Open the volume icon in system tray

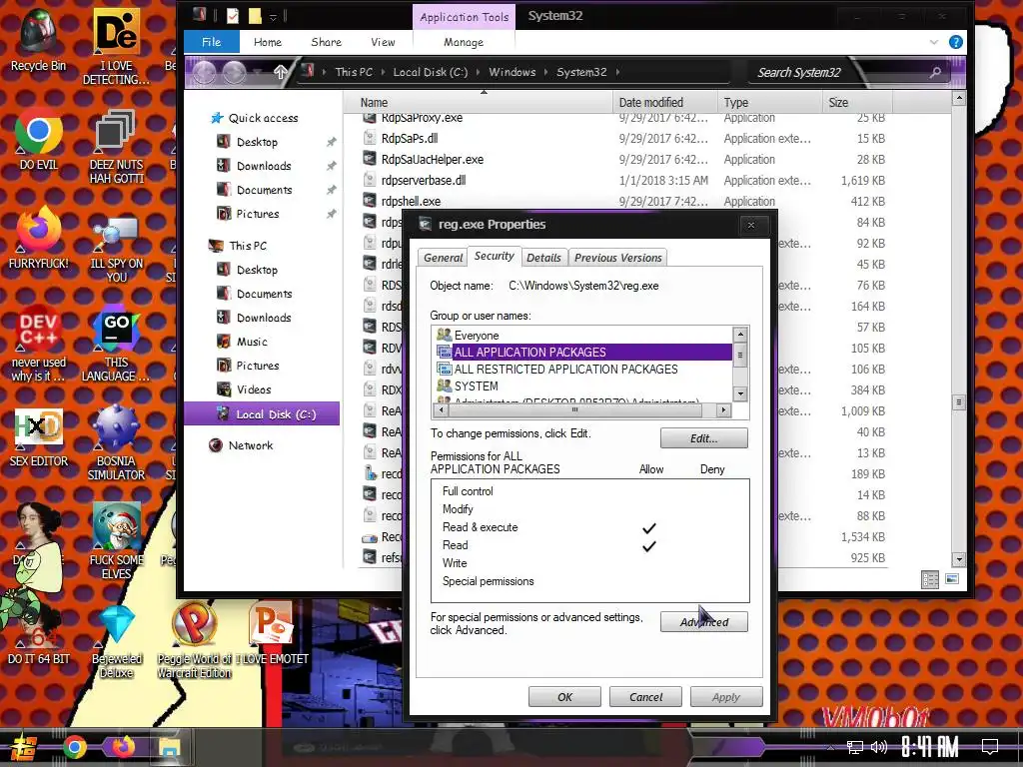(879, 747)
